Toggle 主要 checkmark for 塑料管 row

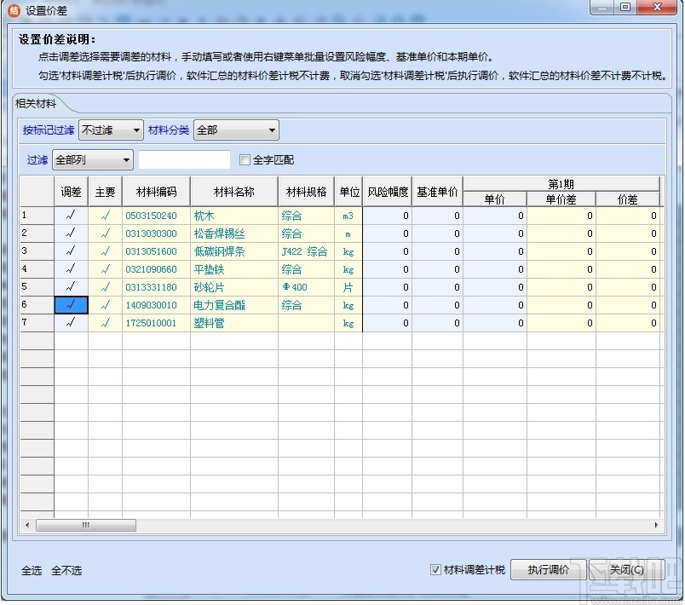tap(106, 323)
